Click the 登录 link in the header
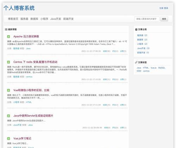 tap(166, 8)
